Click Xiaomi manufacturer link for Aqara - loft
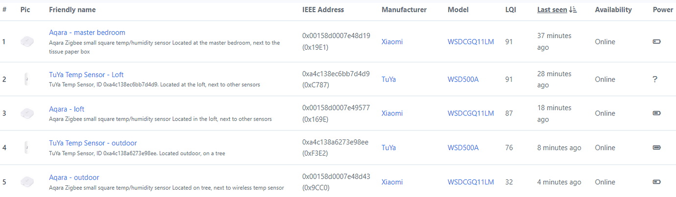Screen dimensions: 676x197 point(392,113)
